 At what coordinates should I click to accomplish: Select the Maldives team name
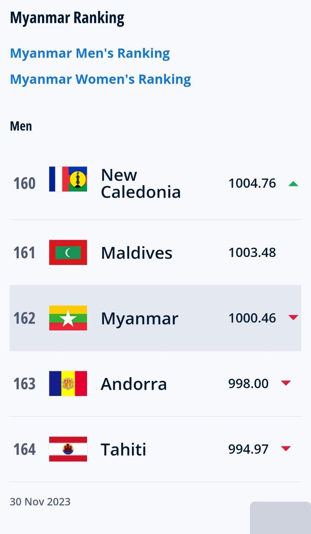(137, 253)
